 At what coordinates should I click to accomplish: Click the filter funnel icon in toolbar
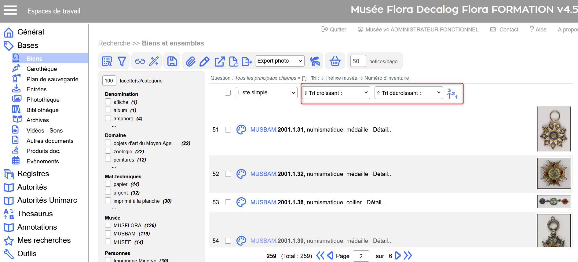(122, 61)
